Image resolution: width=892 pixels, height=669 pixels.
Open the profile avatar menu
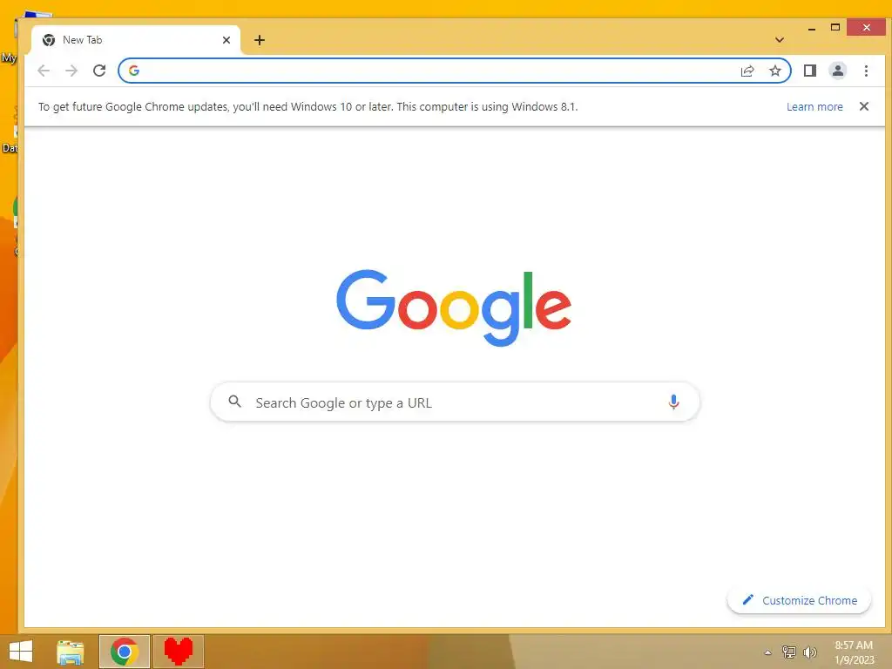(x=837, y=71)
